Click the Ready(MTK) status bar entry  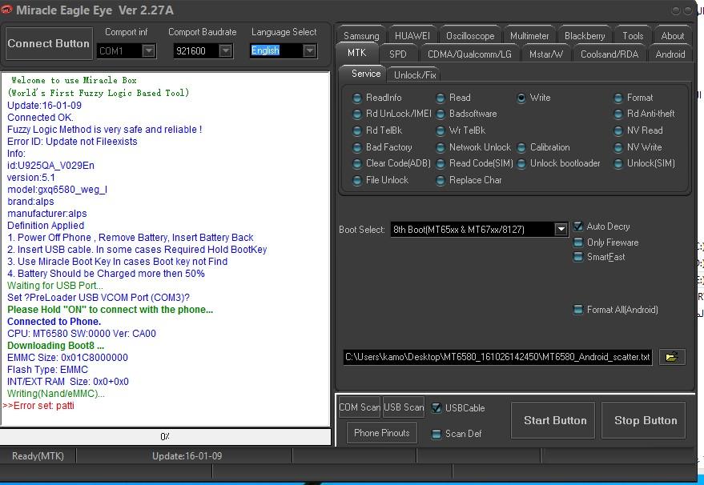point(38,456)
